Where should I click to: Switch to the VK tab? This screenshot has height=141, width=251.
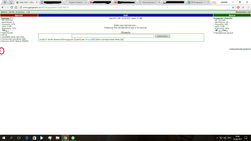pos(51,2)
